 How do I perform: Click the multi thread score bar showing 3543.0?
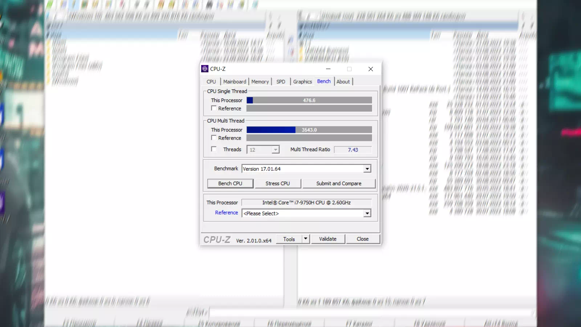[309, 130]
